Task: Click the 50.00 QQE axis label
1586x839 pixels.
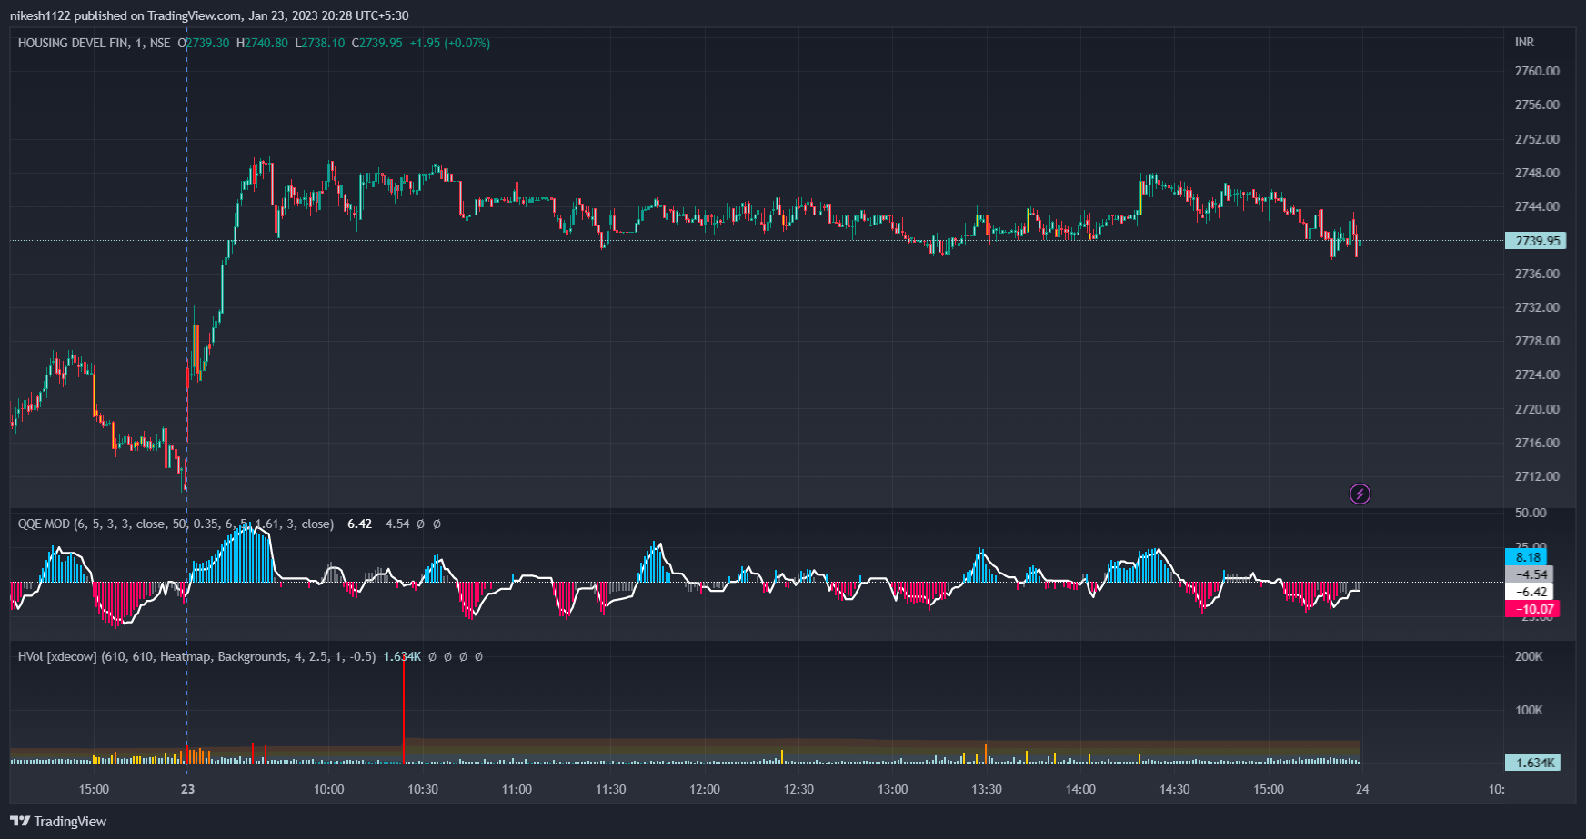Action: 1531,513
